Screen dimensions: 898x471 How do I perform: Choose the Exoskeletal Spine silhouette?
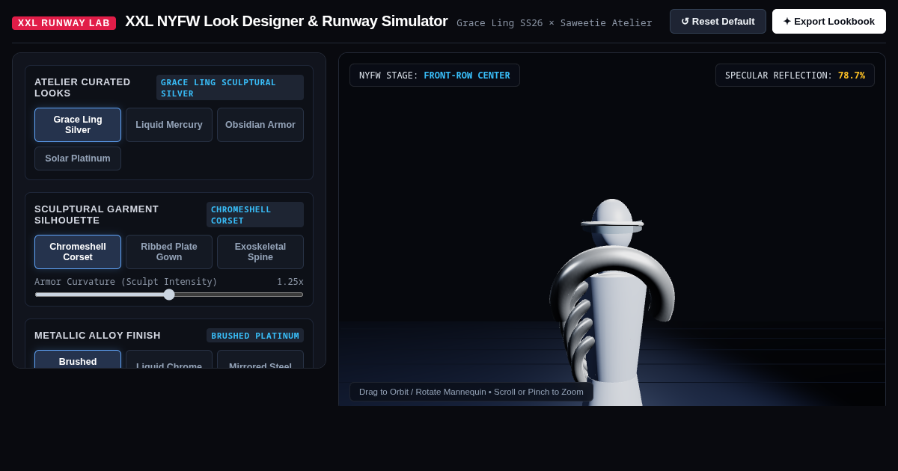(x=260, y=252)
